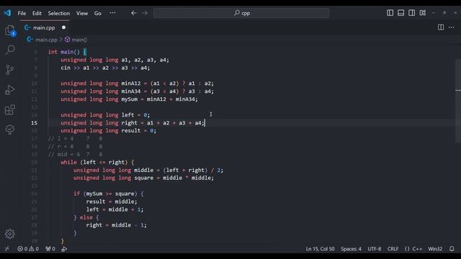Expand the overflow menu ellipsis

(112, 13)
